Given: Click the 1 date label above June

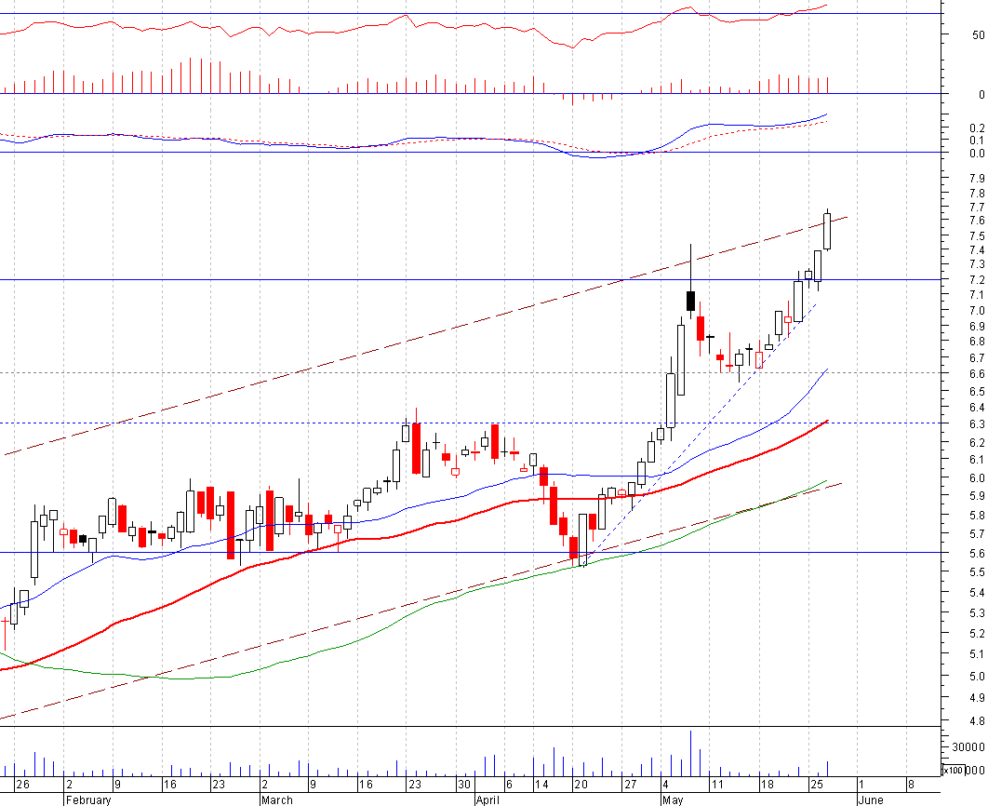Looking at the screenshot, I should [861, 785].
